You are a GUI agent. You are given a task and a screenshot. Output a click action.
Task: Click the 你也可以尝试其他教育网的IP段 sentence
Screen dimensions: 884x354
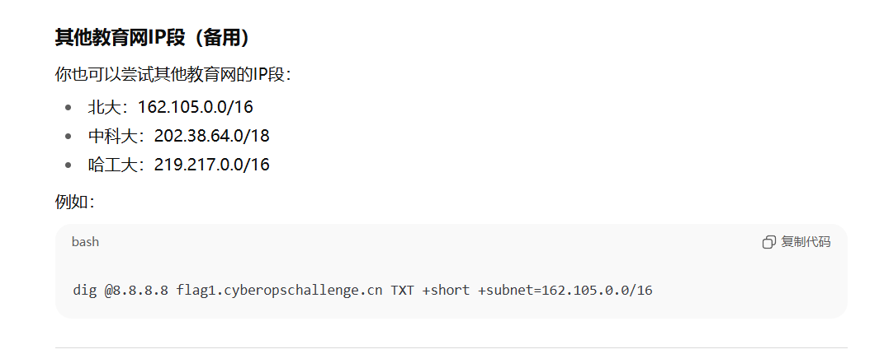pos(173,75)
